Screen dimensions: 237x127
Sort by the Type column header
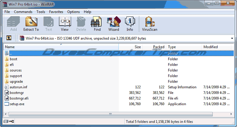point(184,47)
